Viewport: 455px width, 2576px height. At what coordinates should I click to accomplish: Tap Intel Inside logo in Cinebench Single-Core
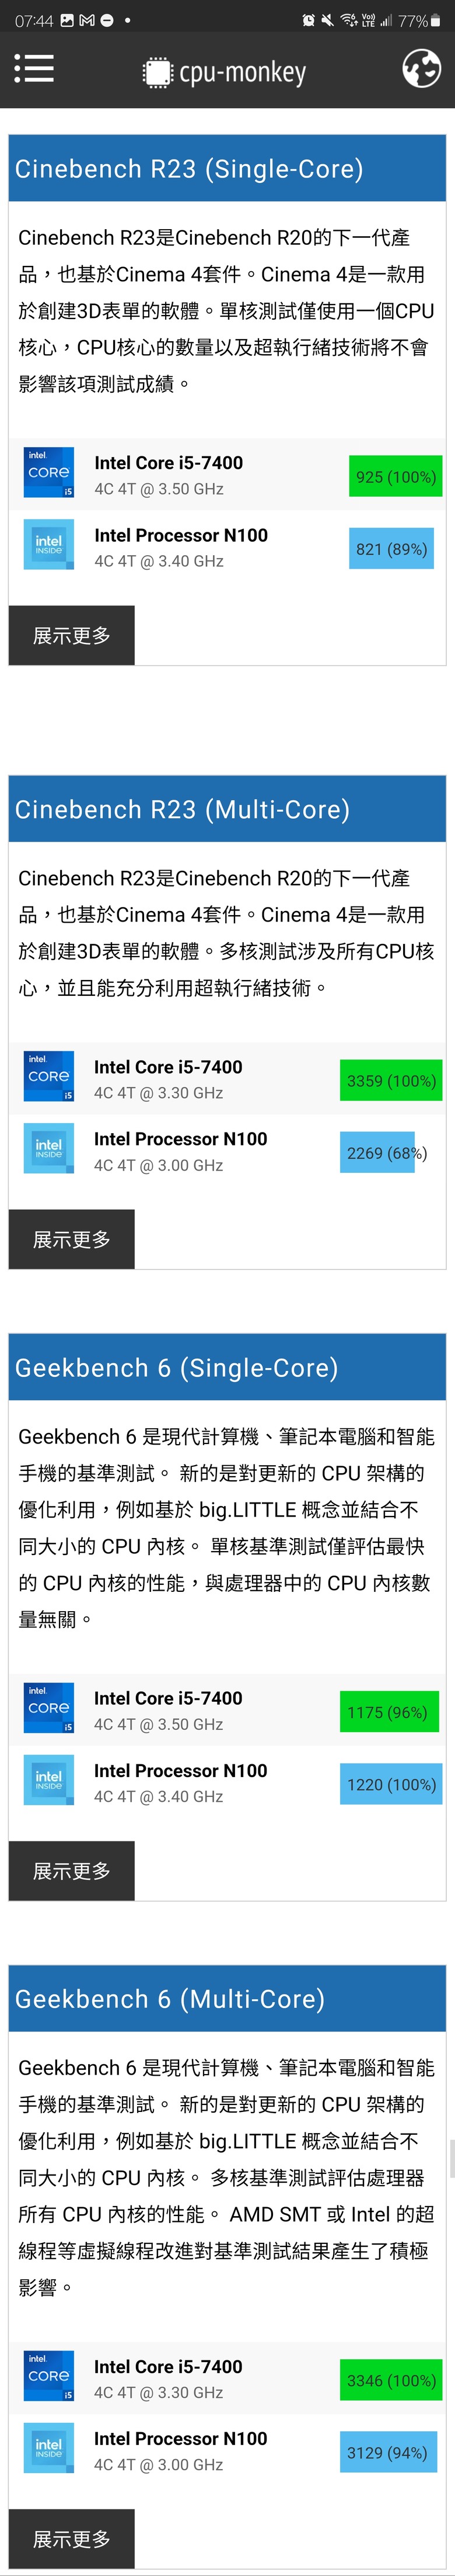click(49, 545)
